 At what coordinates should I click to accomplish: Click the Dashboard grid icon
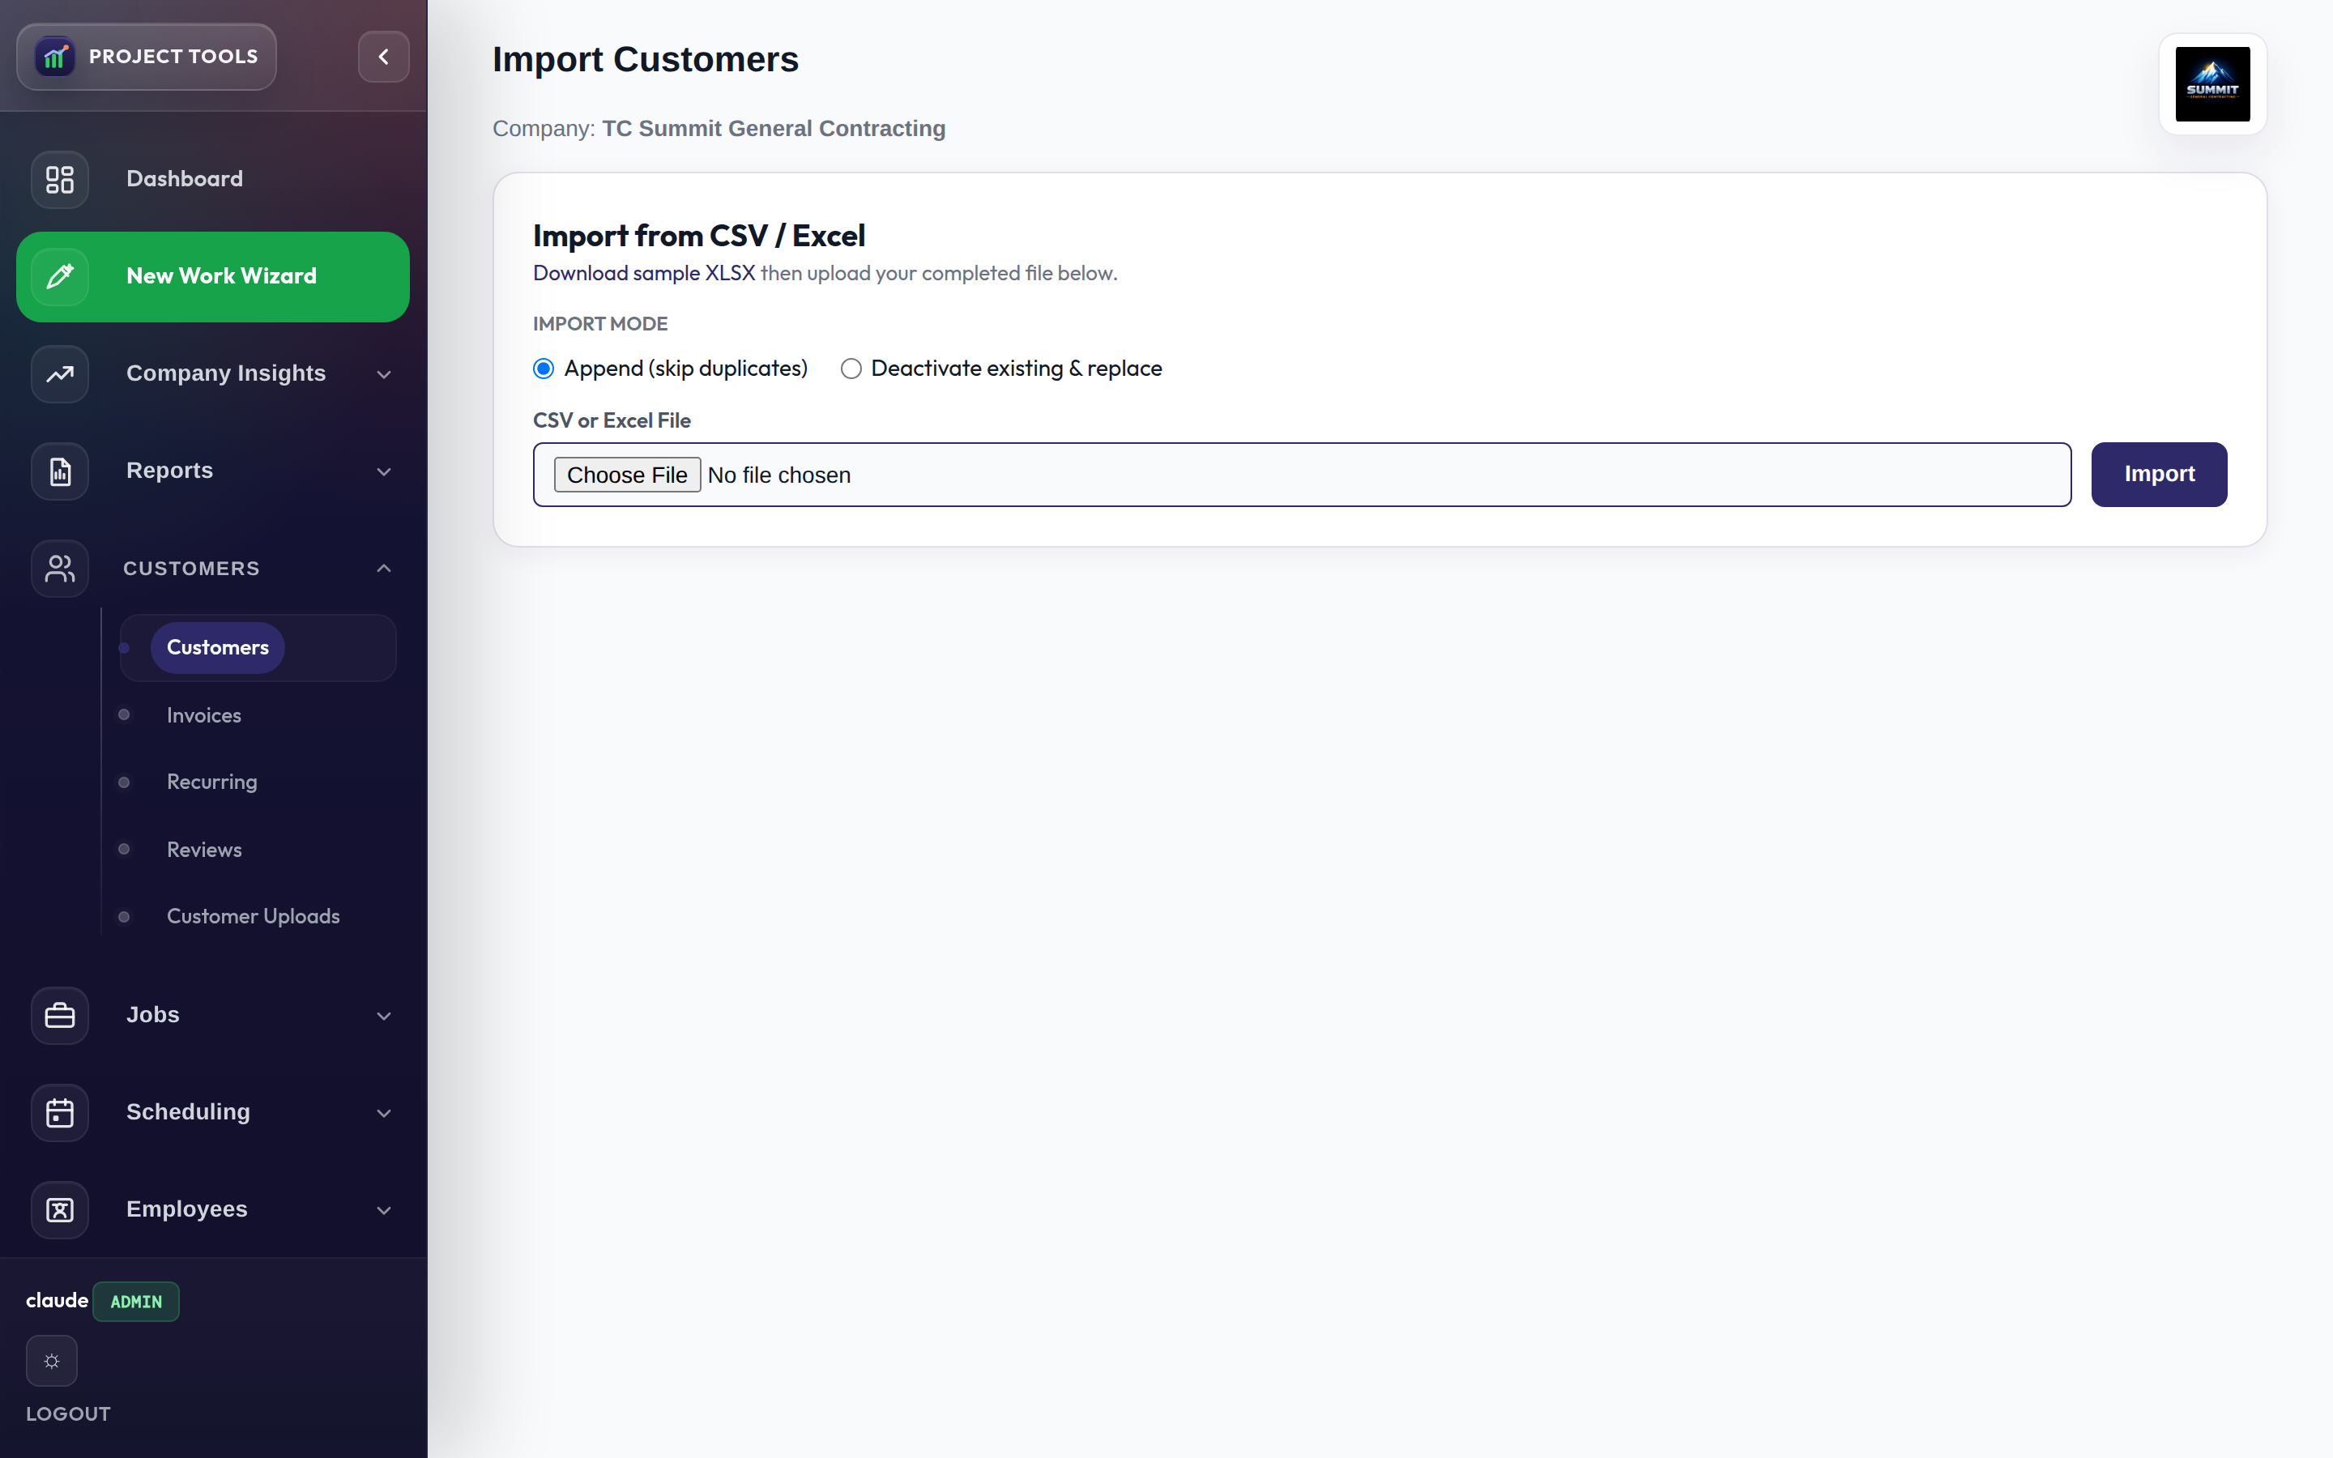(x=60, y=179)
